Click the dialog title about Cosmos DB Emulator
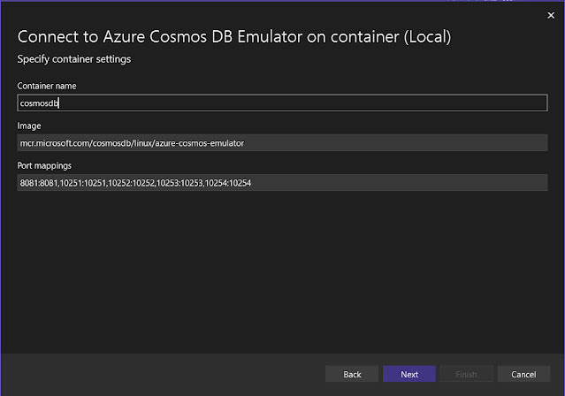Viewport: 565px width, 396px height. pos(234,37)
